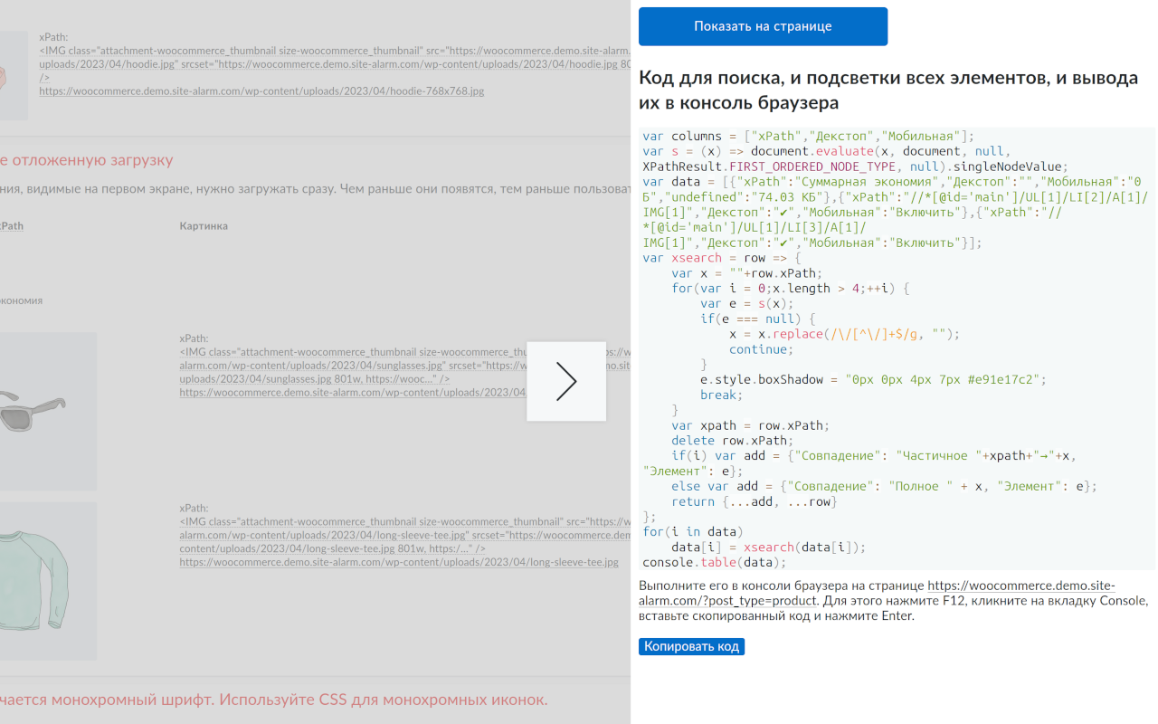This screenshot has width=1158, height=724.
Task: Click the red 'отложенную загрузку' heading
Action: click(x=86, y=160)
